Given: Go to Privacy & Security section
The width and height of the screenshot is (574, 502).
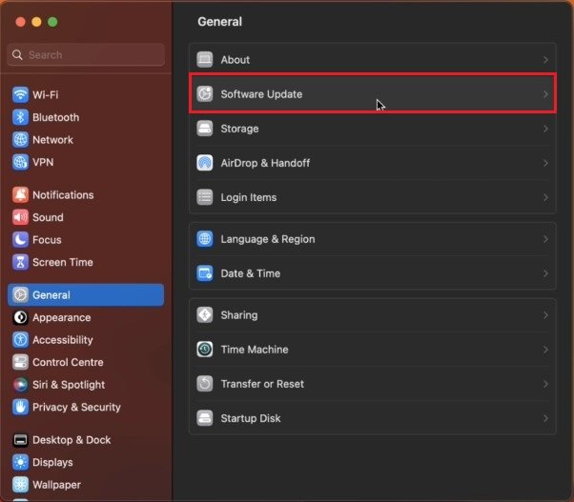Looking at the screenshot, I should point(76,407).
